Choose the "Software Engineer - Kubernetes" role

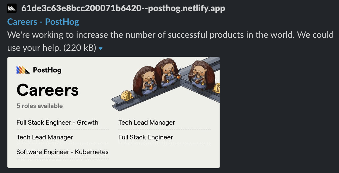[x=62, y=152]
